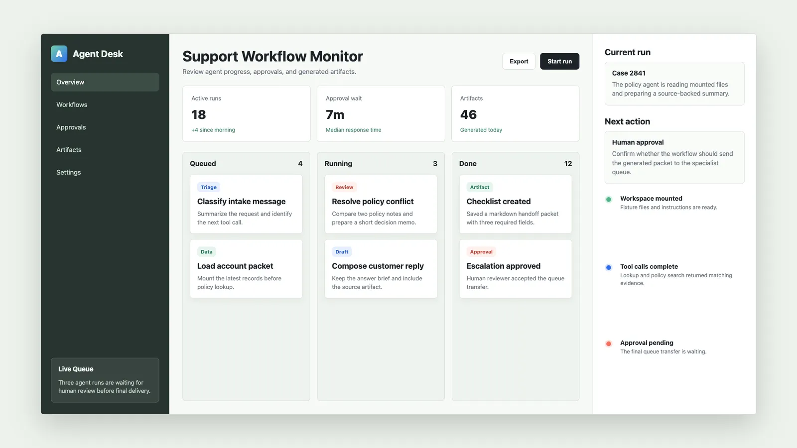The width and height of the screenshot is (797, 448).
Task: Select the Active runs stat card
Action: click(x=247, y=113)
